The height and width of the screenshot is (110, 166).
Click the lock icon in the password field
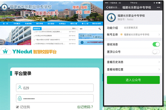click(x=20, y=98)
